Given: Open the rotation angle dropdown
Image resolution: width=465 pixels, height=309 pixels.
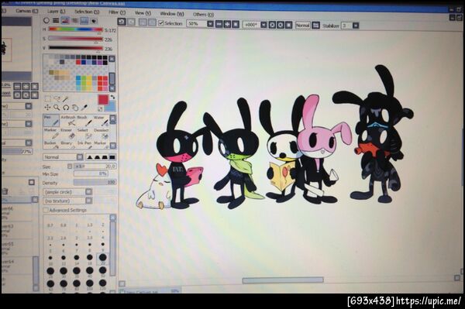Looking at the screenshot, I should click(x=263, y=25).
